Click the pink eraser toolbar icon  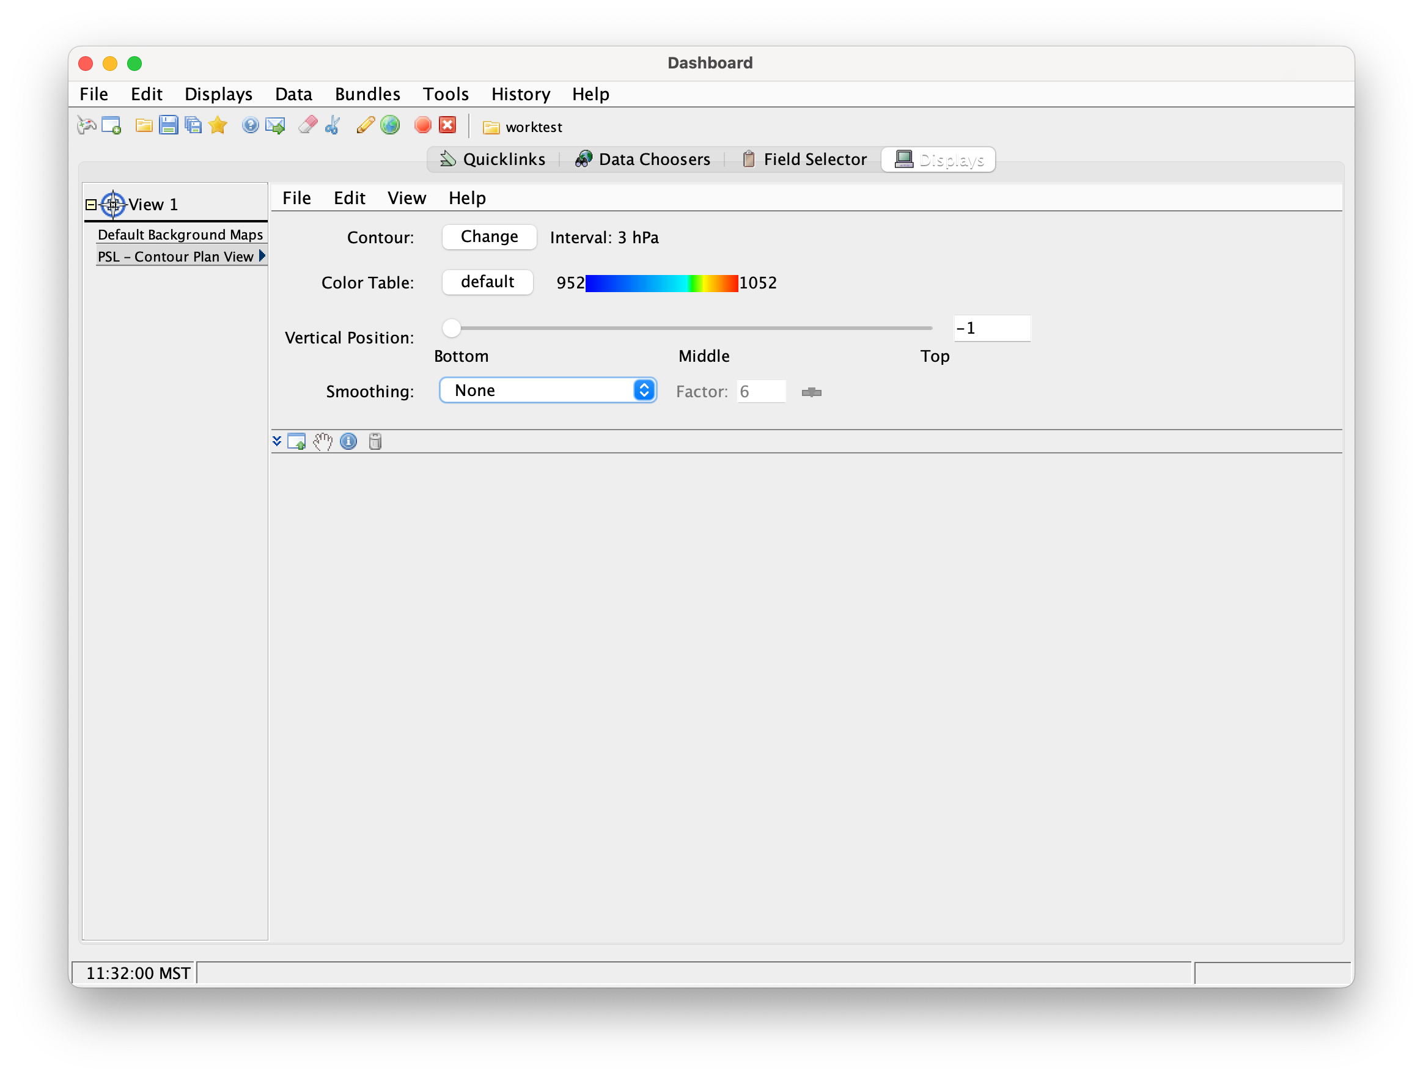click(307, 125)
